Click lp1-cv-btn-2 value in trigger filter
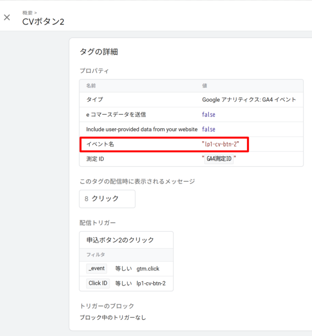The height and width of the screenshot is (336, 312). click(151, 283)
